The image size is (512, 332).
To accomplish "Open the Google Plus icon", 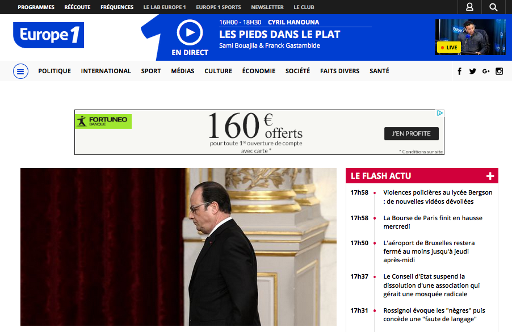I will (x=486, y=71).
